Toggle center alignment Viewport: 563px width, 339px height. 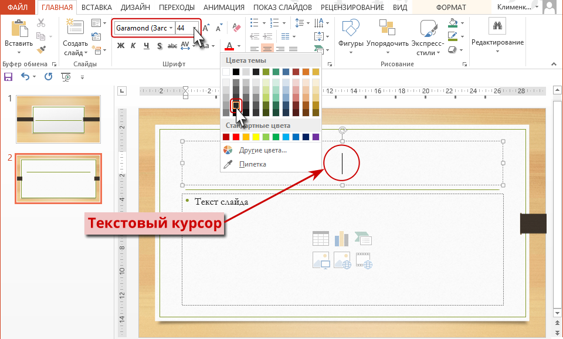[x=267, y=49]
